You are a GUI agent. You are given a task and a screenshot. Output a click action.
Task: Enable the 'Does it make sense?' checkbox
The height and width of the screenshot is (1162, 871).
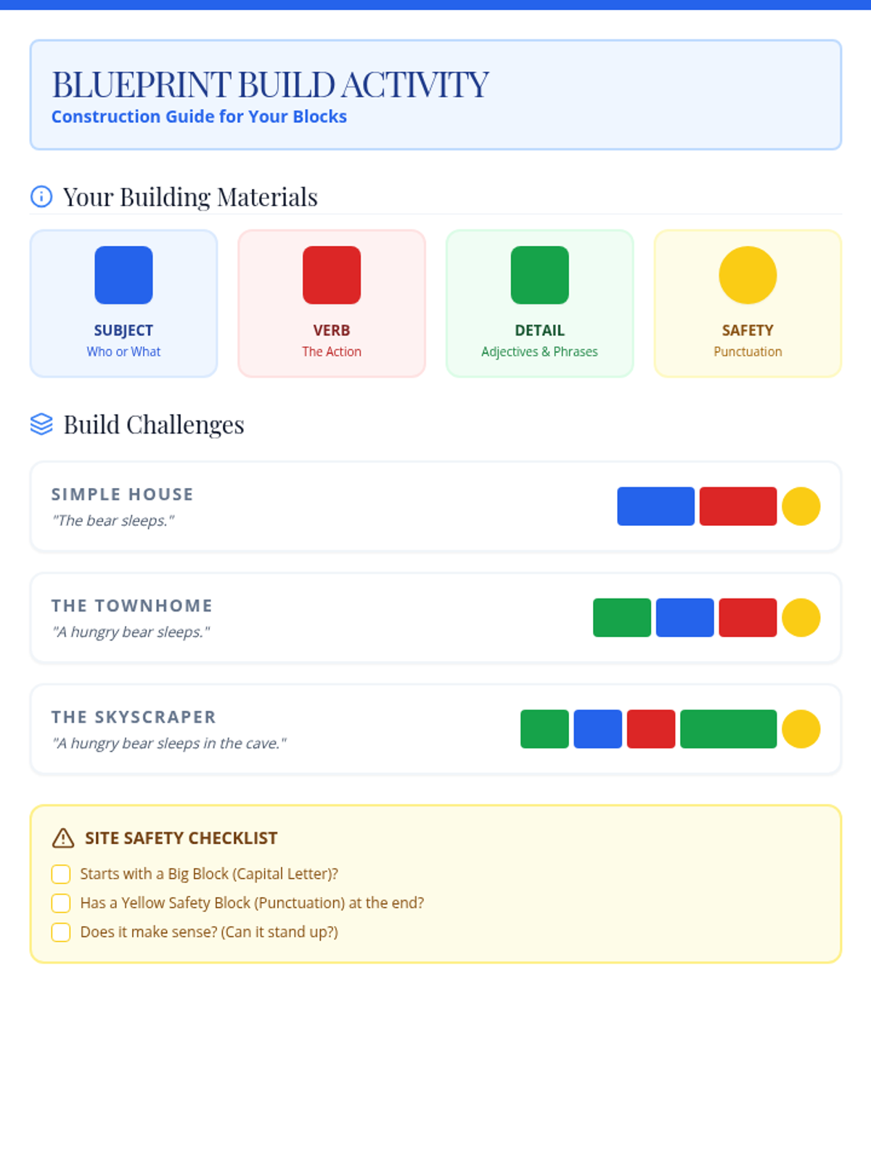click(61, 932)
